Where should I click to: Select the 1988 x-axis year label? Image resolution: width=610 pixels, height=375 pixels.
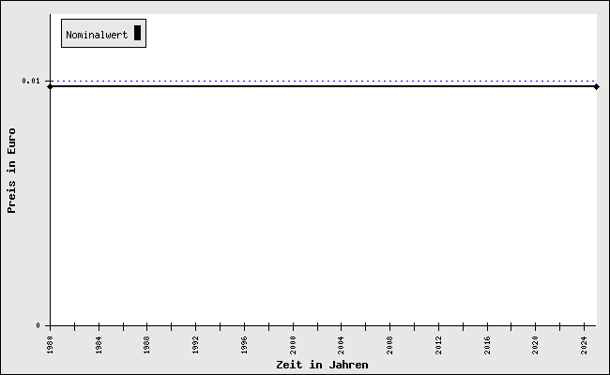click(147, 346)
